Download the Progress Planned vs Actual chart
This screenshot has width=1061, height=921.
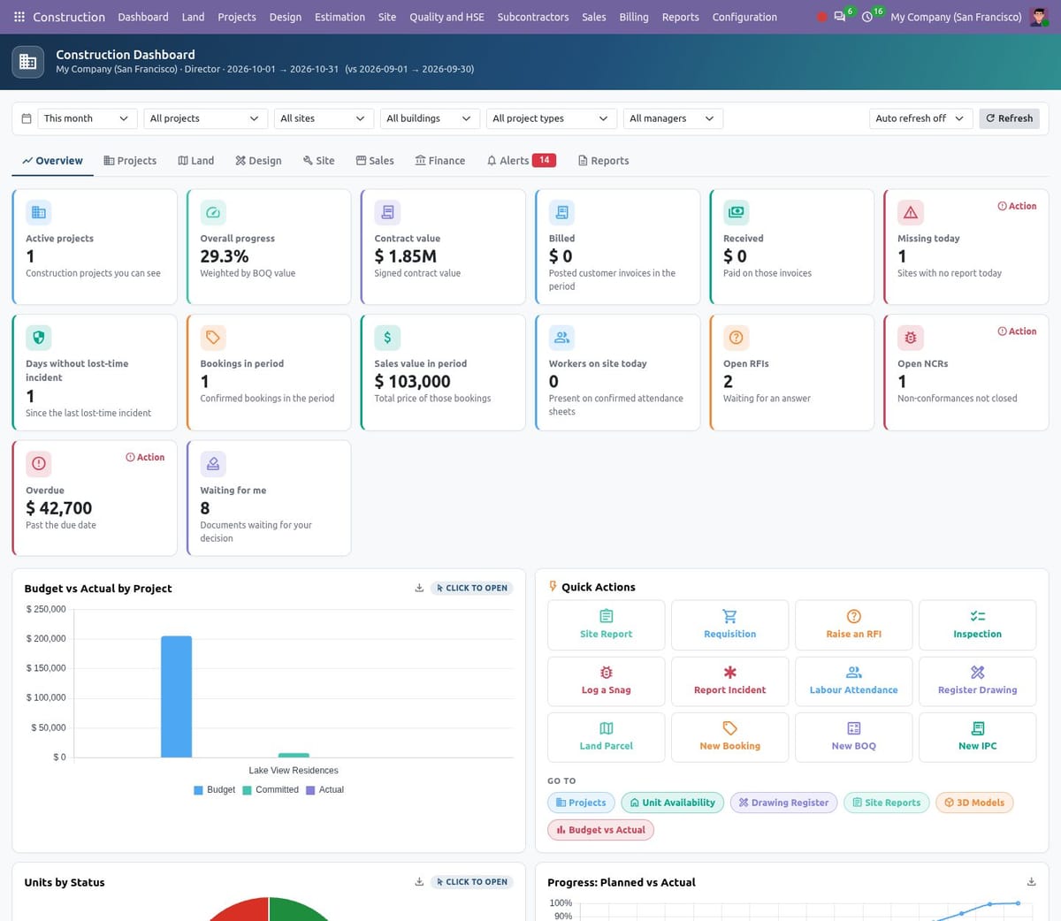(x=1031, y=881)
